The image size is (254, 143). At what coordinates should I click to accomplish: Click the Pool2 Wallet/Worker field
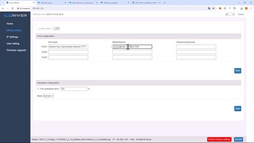click(132, 52)
